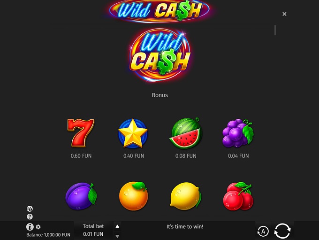Increase total bet with up arrow
The height and width of the screenshot is (240, 319).
[117, 226]
